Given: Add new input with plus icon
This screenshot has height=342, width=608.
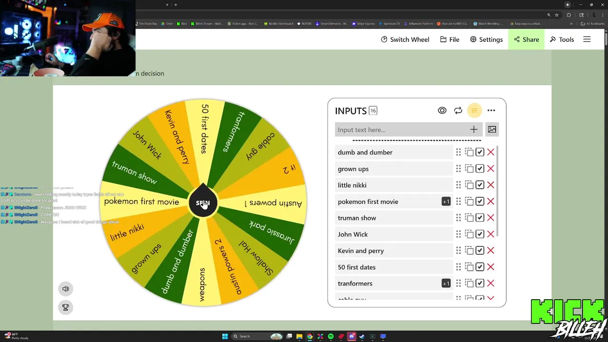Looking at the screenshot, I should click(474, 129).
